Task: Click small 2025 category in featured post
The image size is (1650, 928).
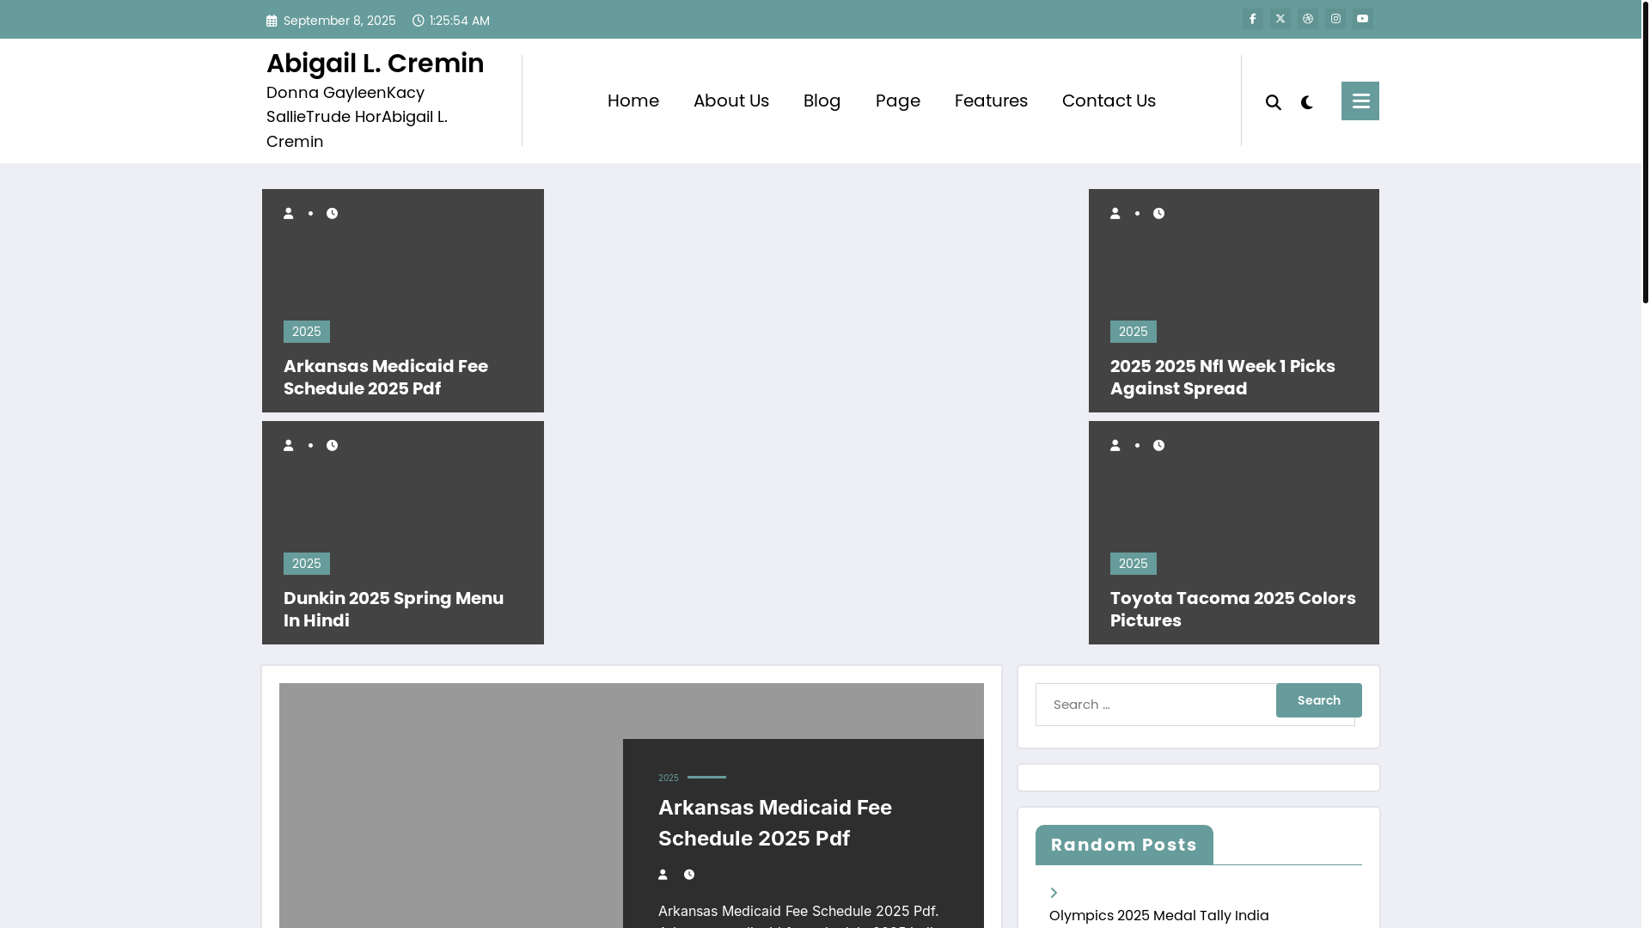Action: point(669,778)
